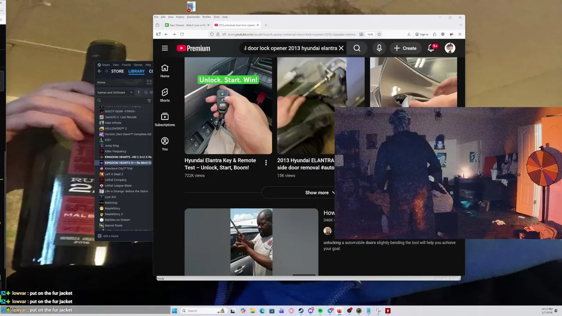Screen dimensions: 562x316
Task: Open Firefox File menu
Action: [156, 17]
